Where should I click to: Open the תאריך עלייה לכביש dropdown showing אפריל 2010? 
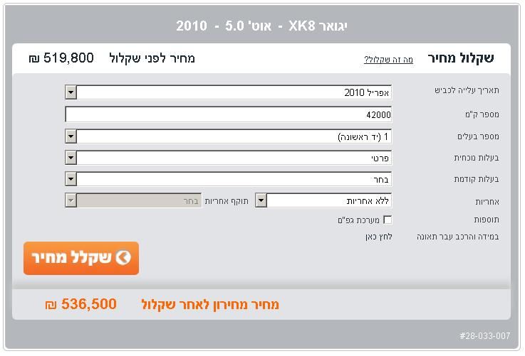[71, 92]
